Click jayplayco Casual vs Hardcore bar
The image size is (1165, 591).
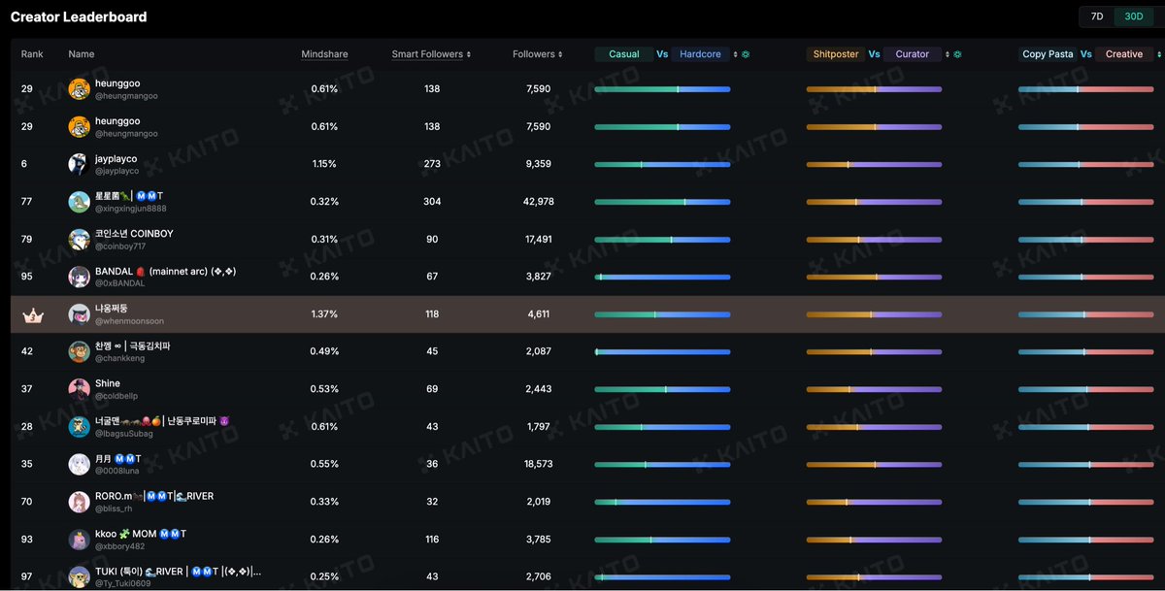coord(662,164)
